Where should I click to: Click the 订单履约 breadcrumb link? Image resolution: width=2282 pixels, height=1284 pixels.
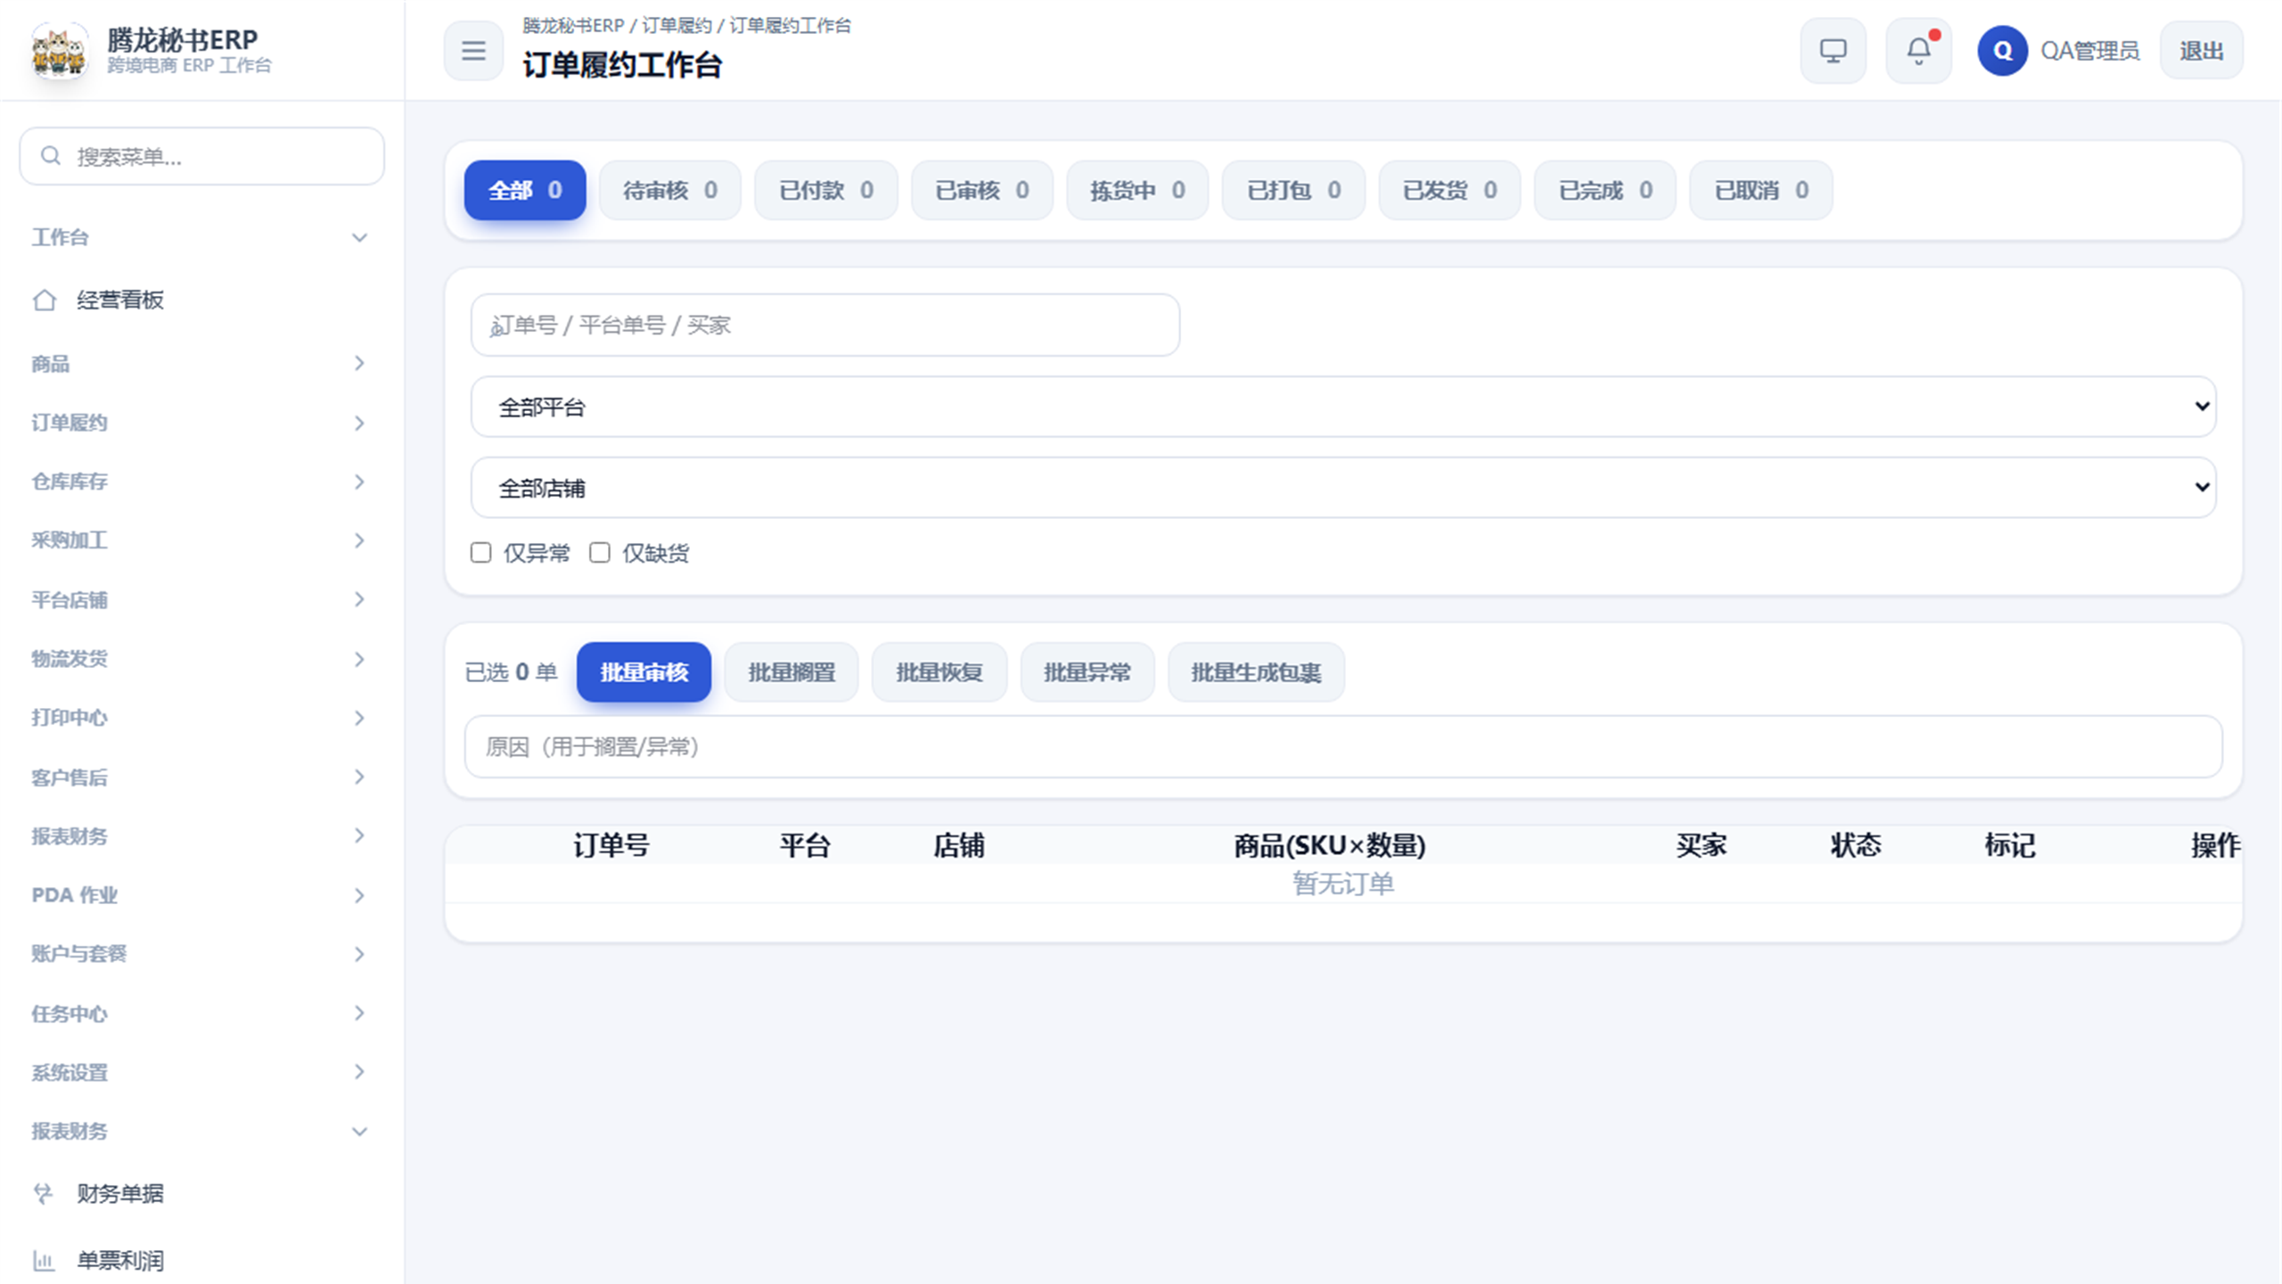point(677,25)
